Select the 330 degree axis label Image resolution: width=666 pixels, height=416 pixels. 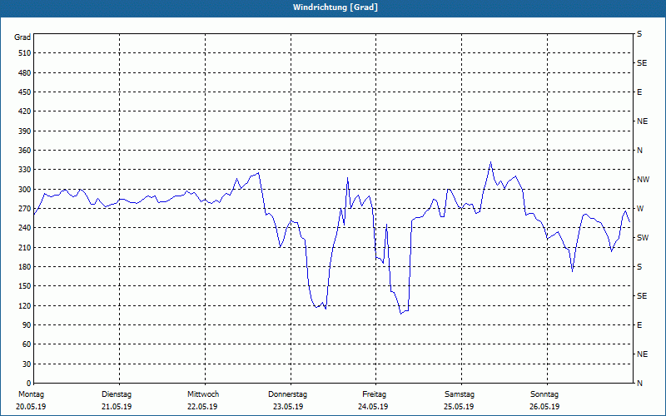coord(25,170)
